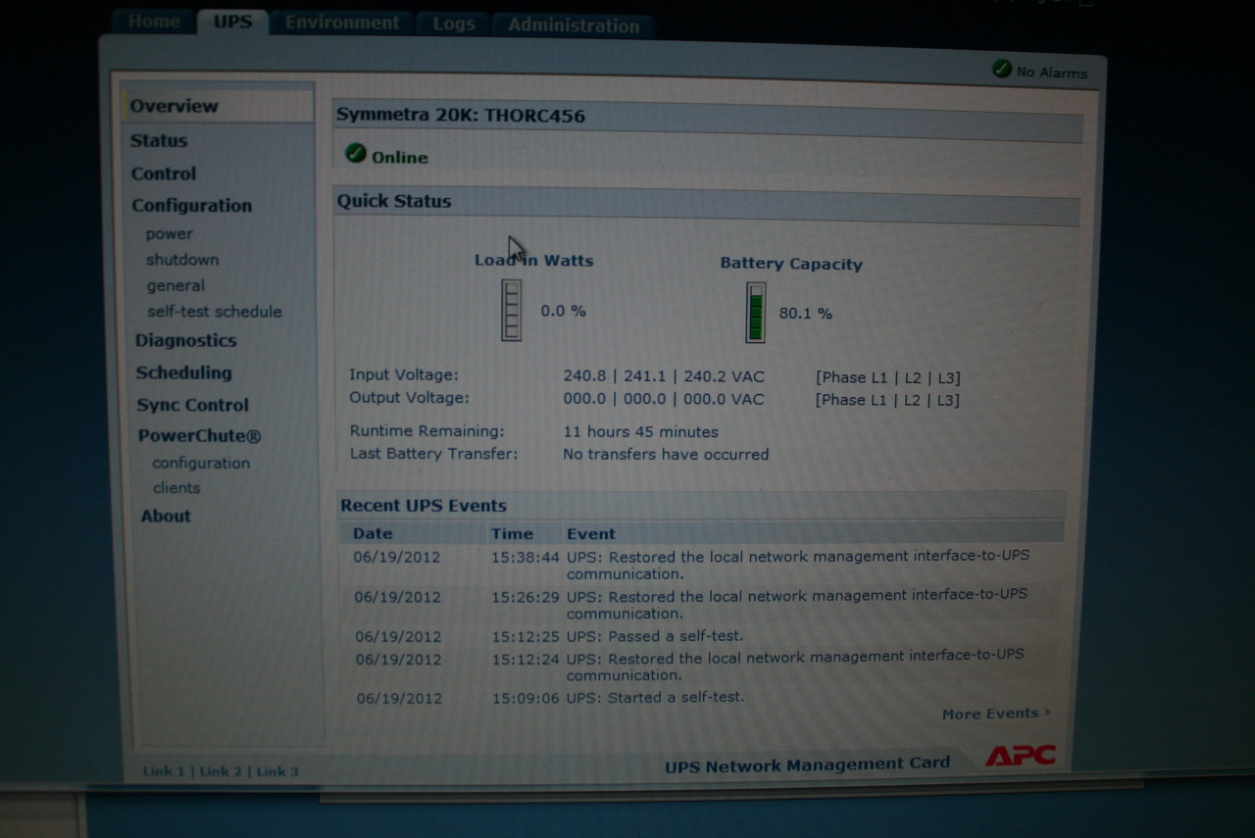
Task: Click the Load in Watts gauge icon
Action: tap(511, 310)
